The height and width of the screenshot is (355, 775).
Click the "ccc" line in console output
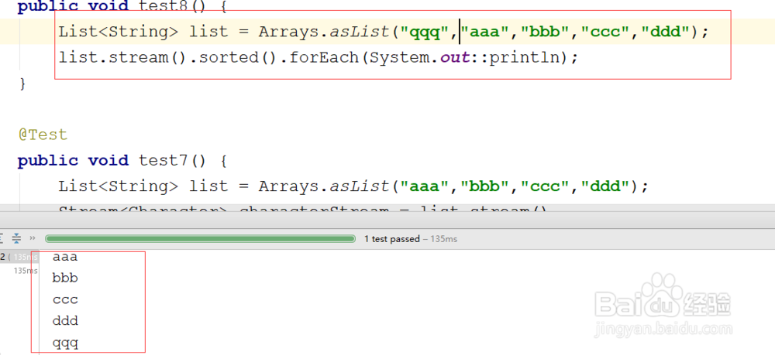click(x=65, y=300)
